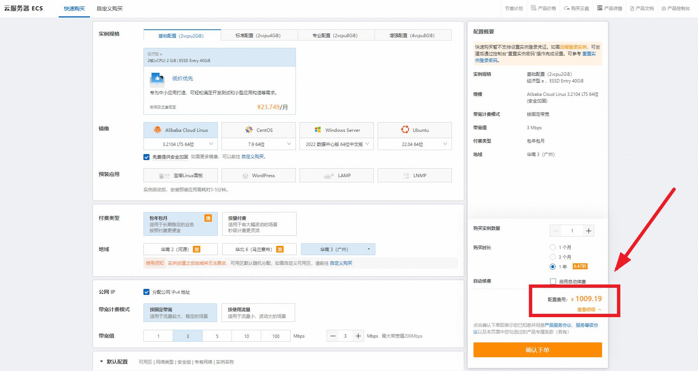Screen dimensions: 698x371
Task: Select 基础配置 (2vcpu2GiB) tab
Action: click(182, 35)
